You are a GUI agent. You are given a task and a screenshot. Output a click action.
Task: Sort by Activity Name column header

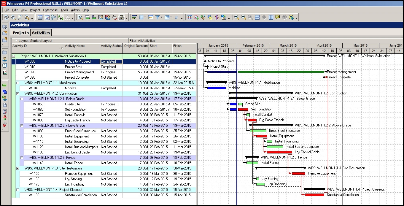(82, 48)
